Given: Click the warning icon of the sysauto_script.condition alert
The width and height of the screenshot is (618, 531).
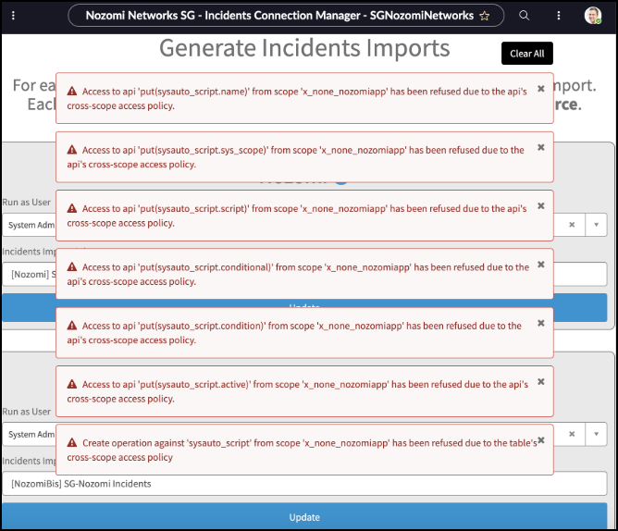Looking at the screenshot, I should click(72, 326).
